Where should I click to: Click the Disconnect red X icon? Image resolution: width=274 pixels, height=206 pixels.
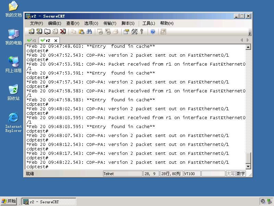pyautogui.click(x=63, y=32)
